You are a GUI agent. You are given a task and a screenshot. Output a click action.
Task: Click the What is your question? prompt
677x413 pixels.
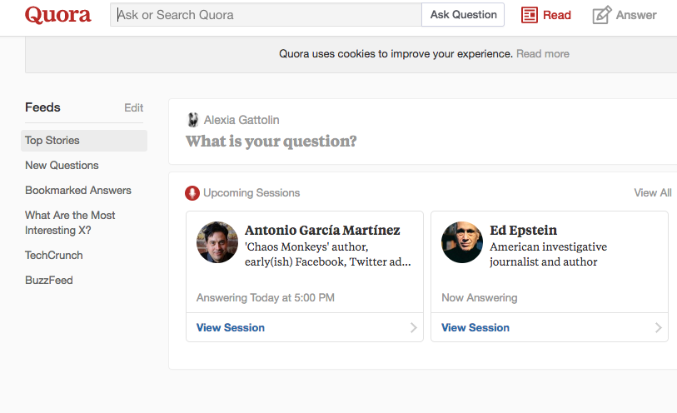click(271, 141)
